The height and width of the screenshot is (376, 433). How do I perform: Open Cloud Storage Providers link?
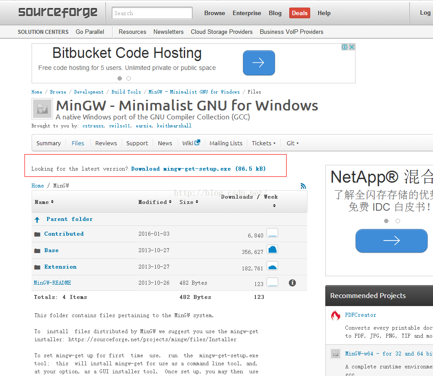tap(222, 32)
